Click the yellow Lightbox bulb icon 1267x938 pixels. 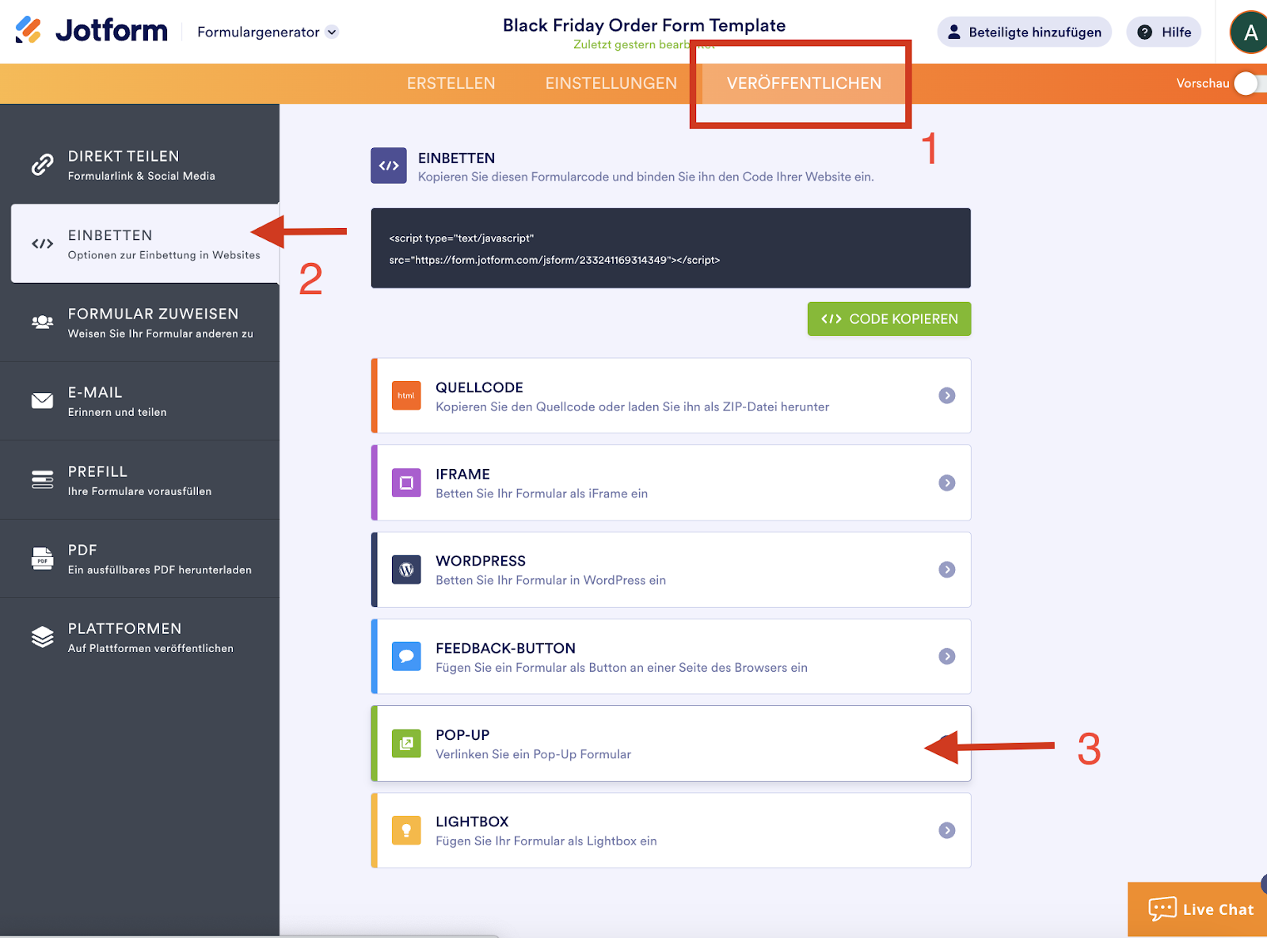[x=406, y=830]
